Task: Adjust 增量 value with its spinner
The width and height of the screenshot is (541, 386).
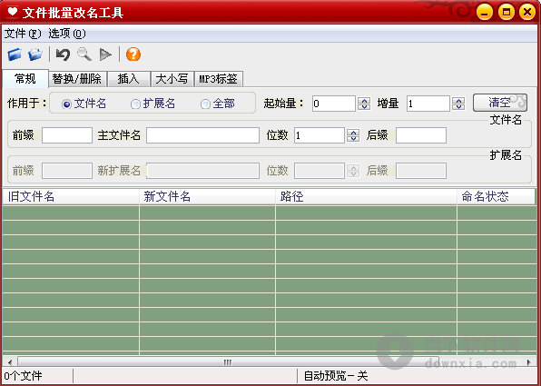Action: (458, 104)
